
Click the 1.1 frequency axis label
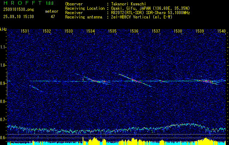pyautogui.click(x=3, y=47)
